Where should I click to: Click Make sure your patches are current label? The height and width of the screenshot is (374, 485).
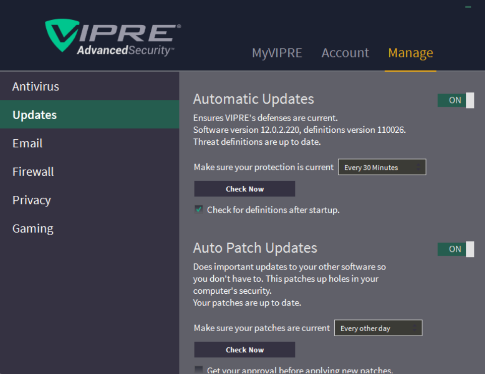pyautogui.click(x=262, y=328)
